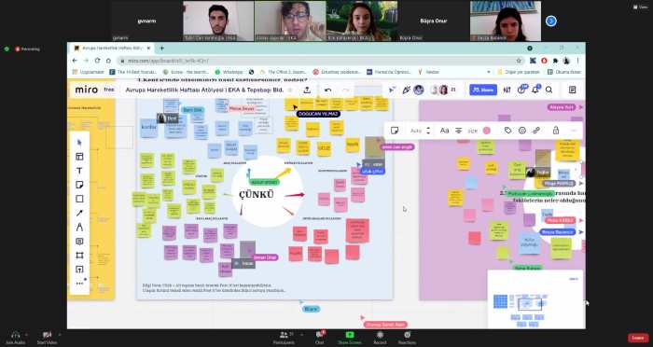Image resolution: width=653 pixels, height=347 pixels.
Task: Open the Chat panel in Zoom
Action: pos(319,338)
